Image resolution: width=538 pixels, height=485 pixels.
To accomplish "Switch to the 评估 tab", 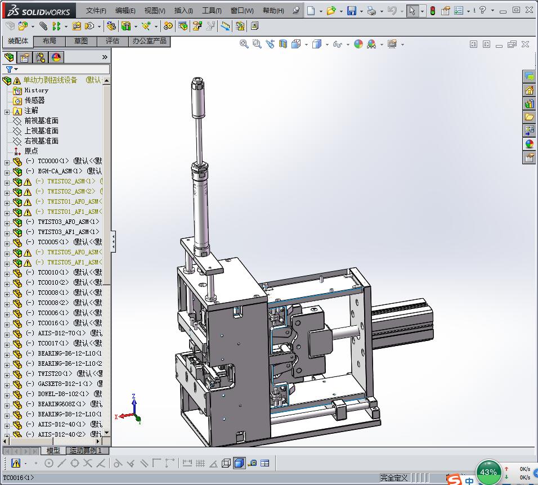I will pyautogui.click(x=113, y=41).
